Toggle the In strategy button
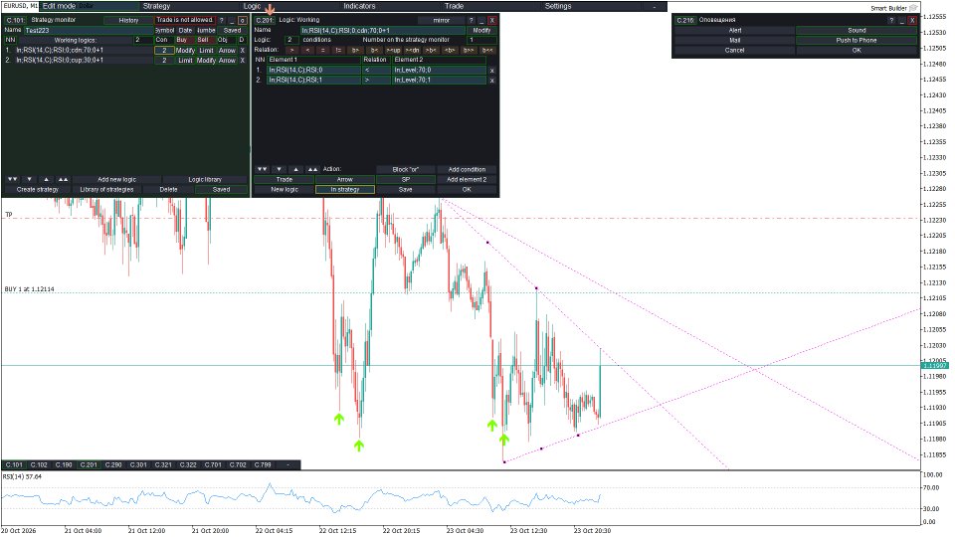 pos(345,189)
